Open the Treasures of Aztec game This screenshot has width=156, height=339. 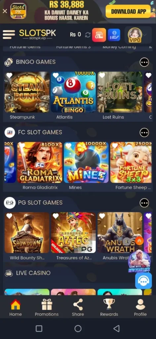click(73, 233)
